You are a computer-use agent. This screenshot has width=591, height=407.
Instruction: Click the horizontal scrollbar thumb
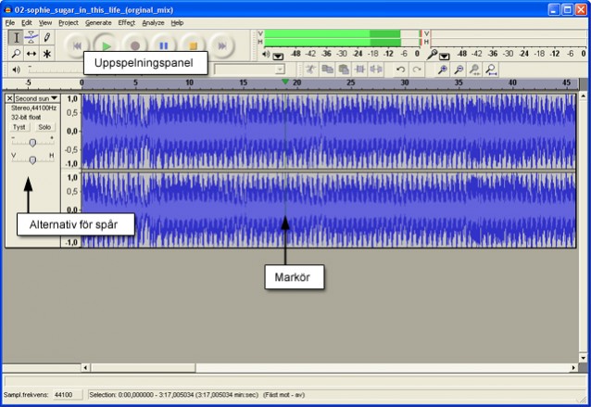(x=144, y=367)
